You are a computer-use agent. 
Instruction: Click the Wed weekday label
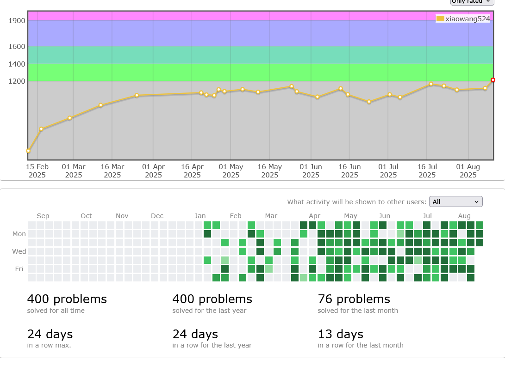pyautogui.click(x=19, y=251)
